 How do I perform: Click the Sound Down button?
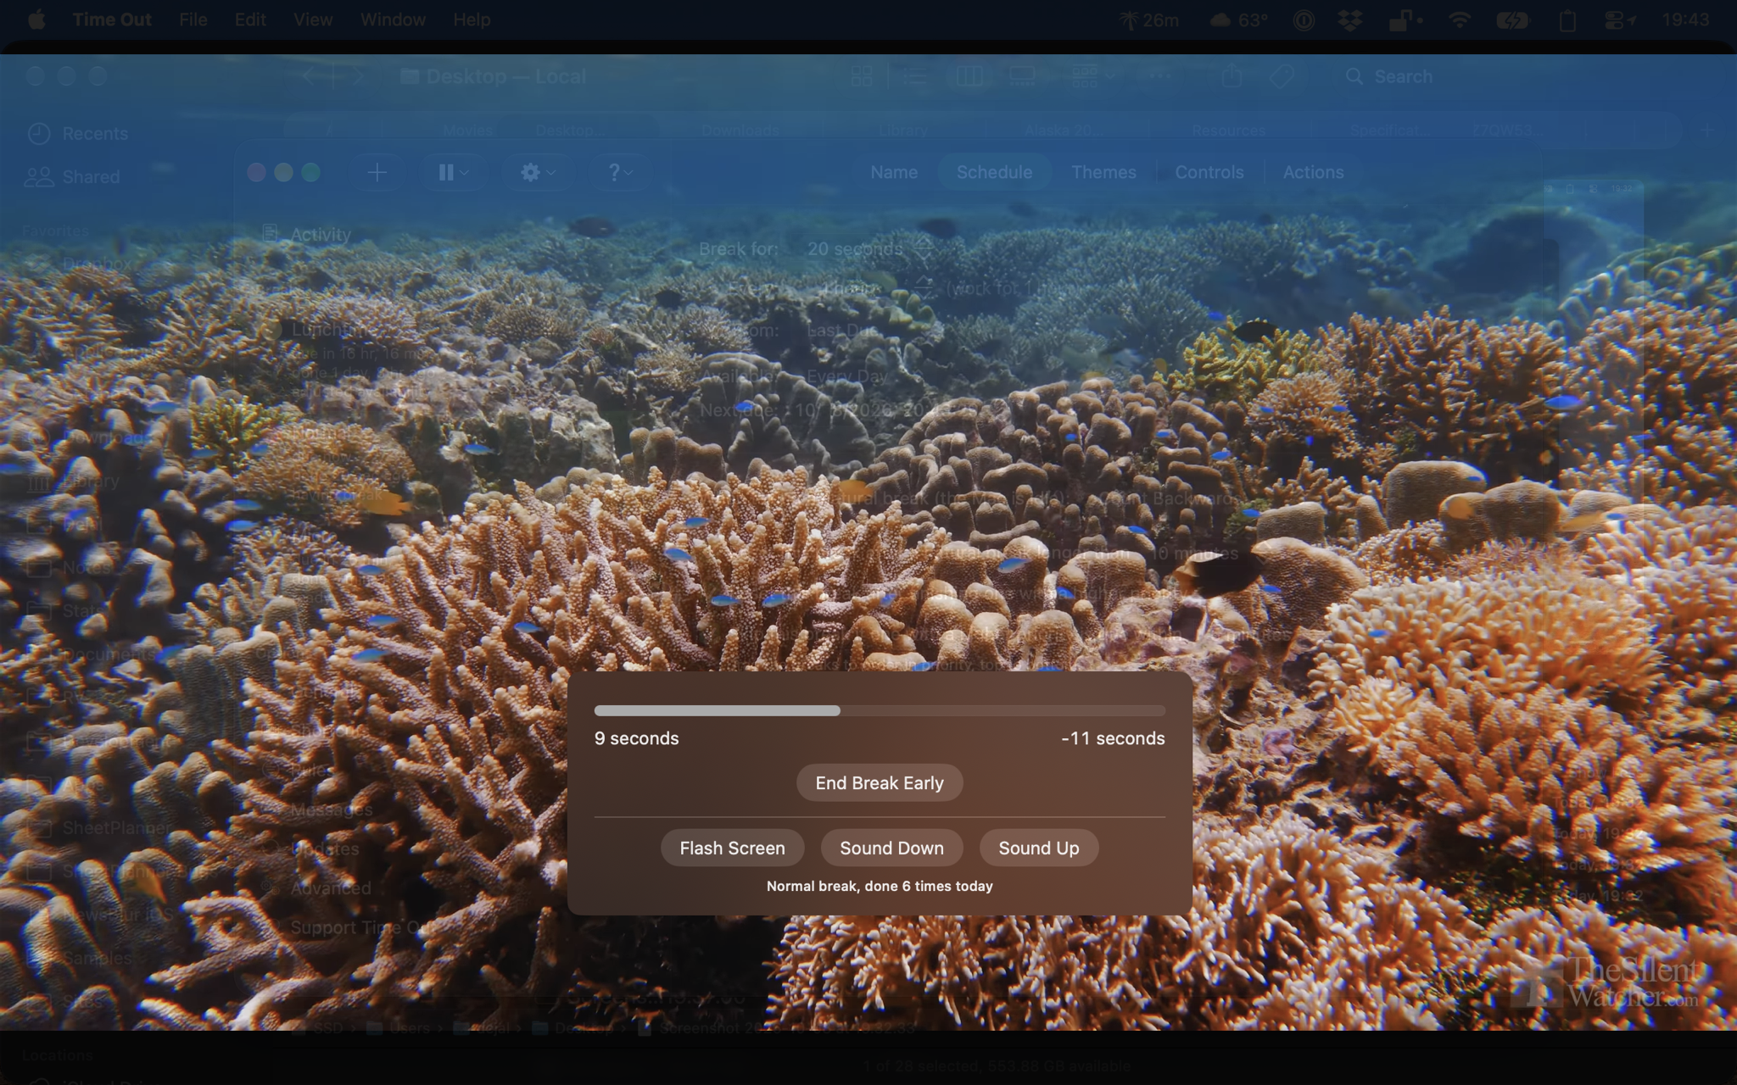[891, 848]
